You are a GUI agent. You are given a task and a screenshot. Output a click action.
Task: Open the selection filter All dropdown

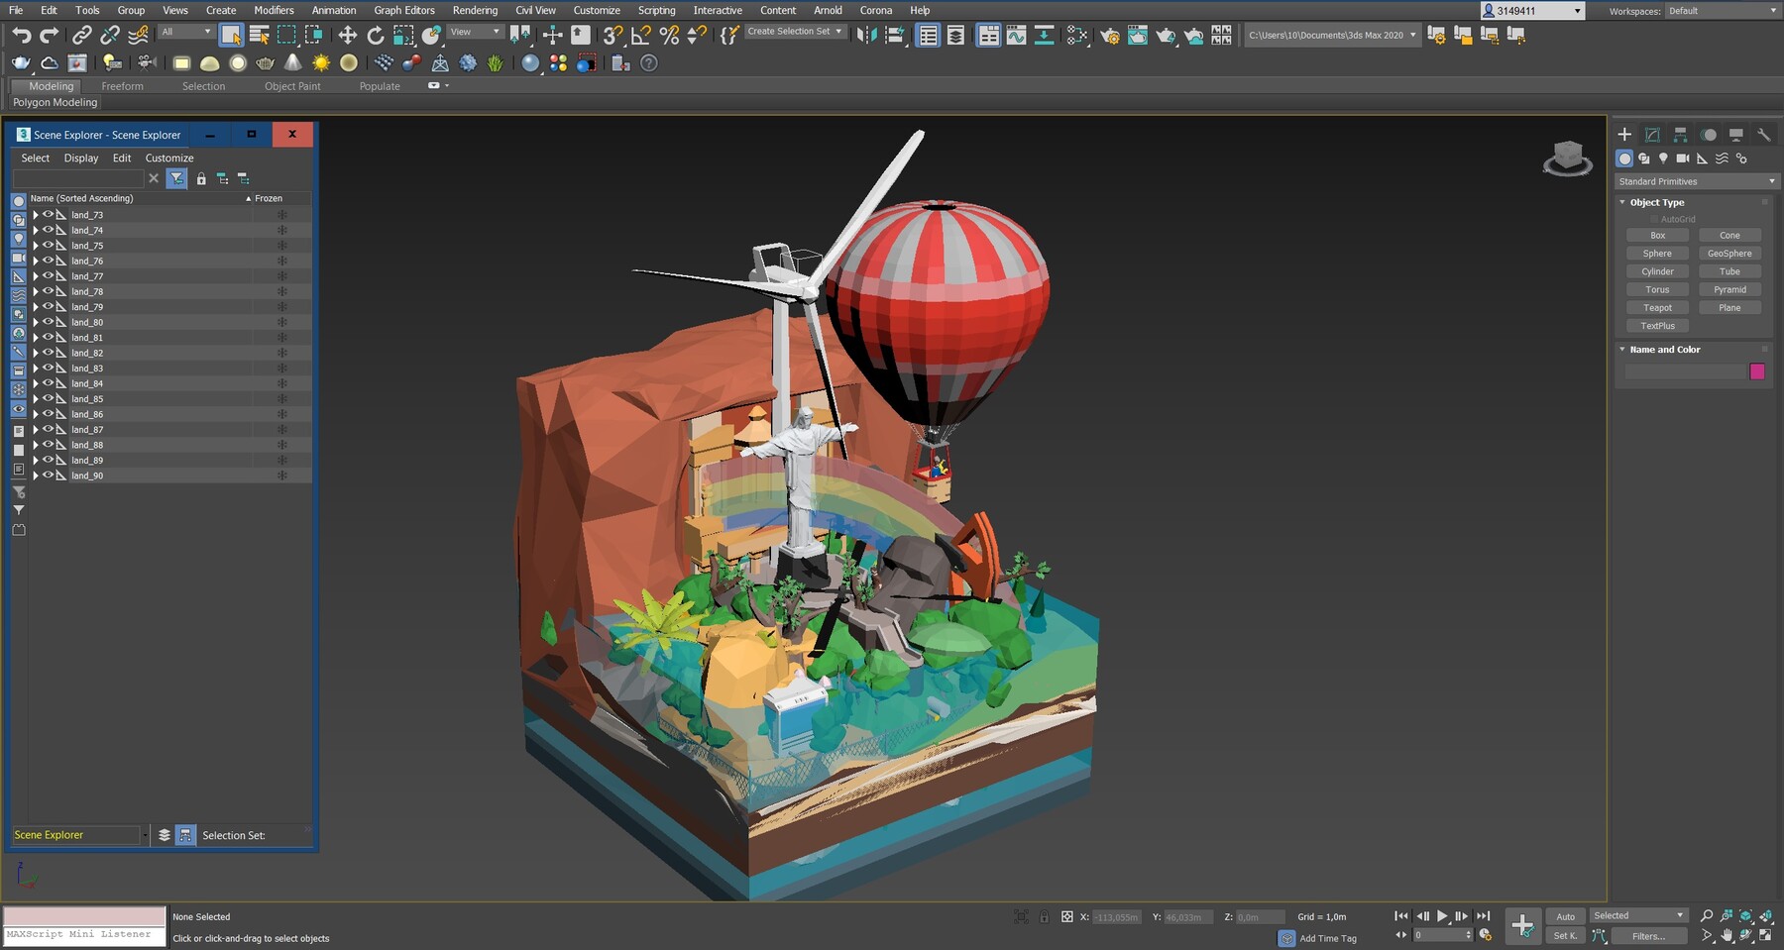click(x=186, y=33)
